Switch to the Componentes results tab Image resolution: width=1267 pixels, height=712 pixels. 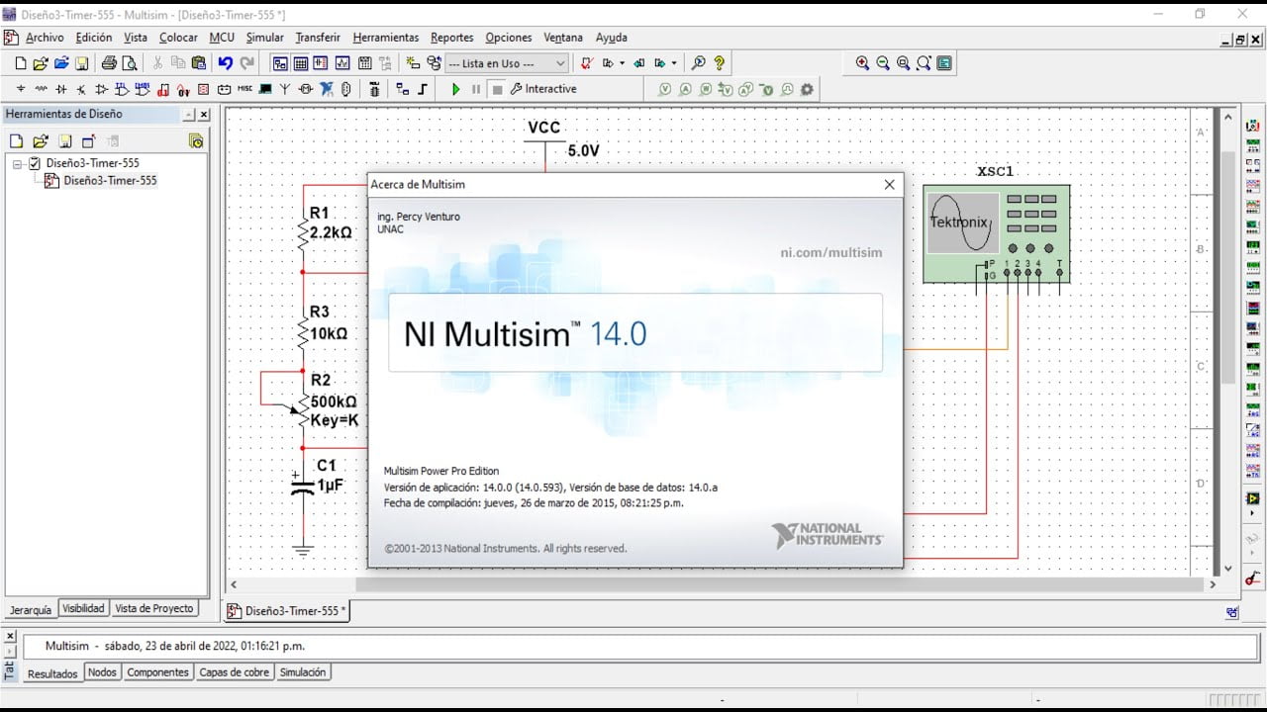click(157, 671)
